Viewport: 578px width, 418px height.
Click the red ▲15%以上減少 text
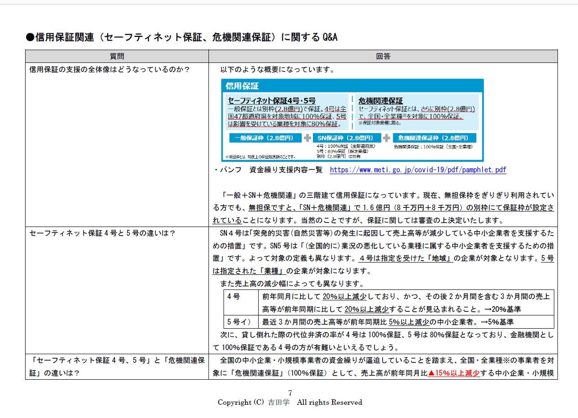coord(453,373)
